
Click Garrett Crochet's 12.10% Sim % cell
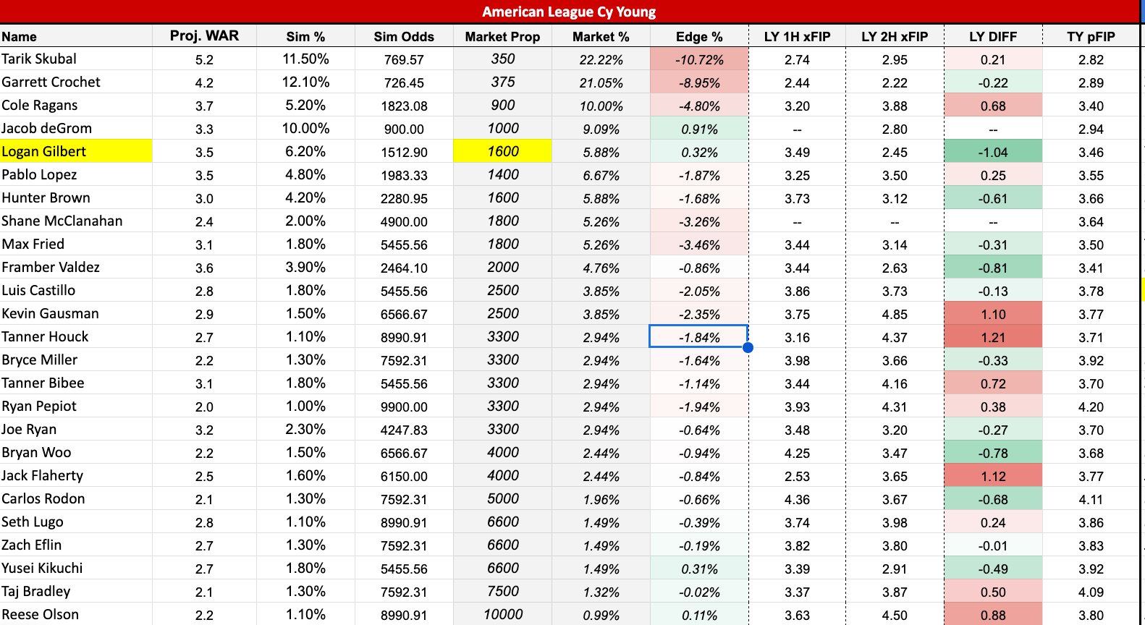coord(305,82)
